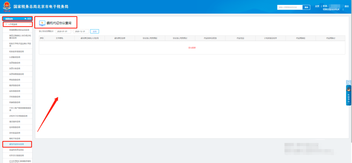The height and width of the screenshot is (163, 352).
Task: Open 税务文书电子送达确认书查询 in sidebar
Action: pyautogui.click(x=20, y=44)
